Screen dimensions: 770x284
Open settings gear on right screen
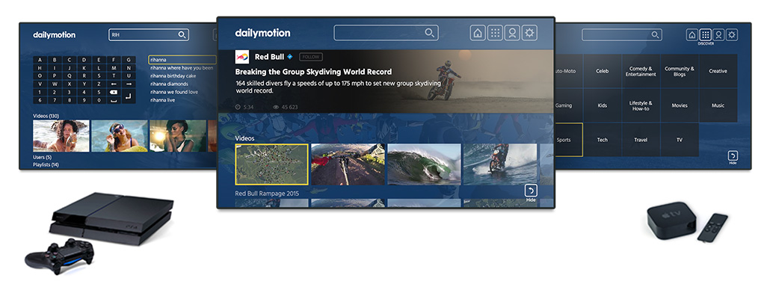(732, 35)
